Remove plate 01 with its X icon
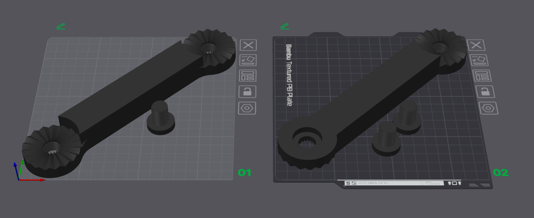The height and width of the screenshot is (218, 534). click(248, 45)
